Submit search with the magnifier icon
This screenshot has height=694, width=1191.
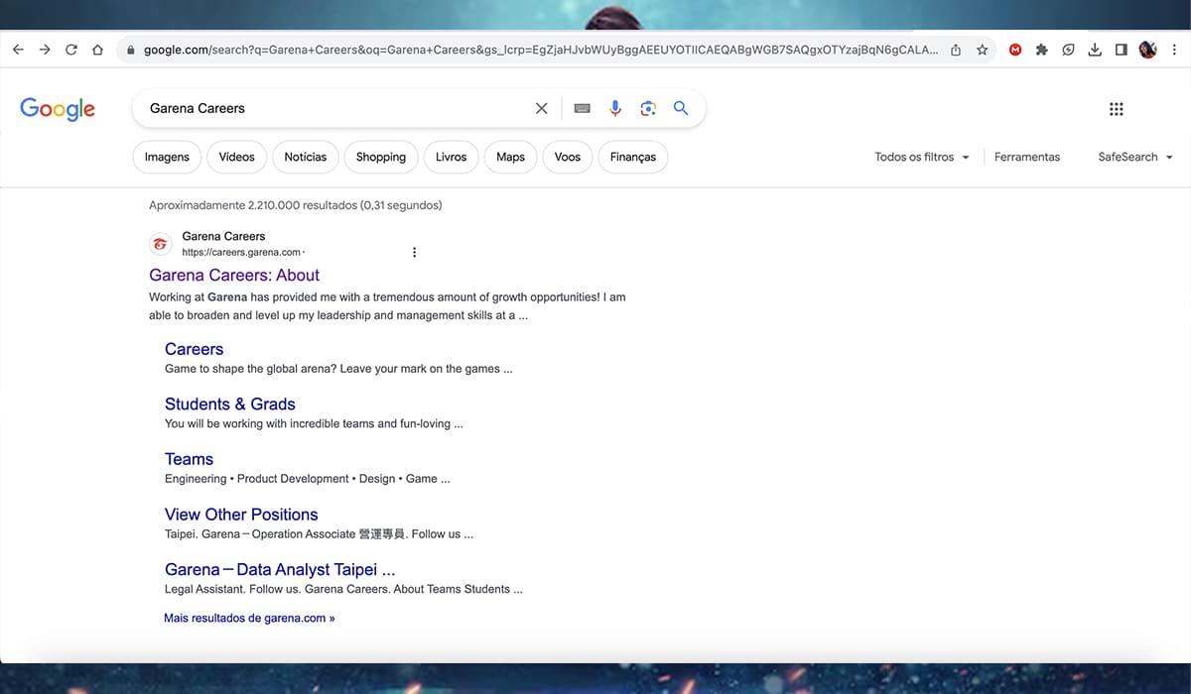coord(681,108)
